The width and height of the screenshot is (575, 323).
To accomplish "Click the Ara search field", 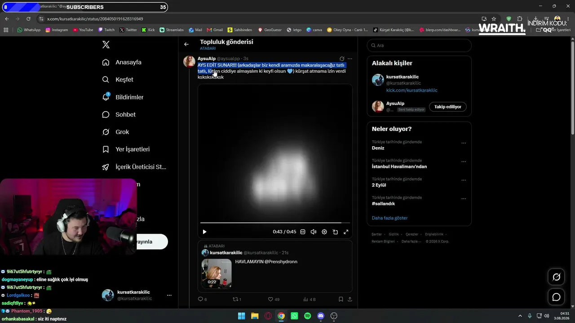I will [x=419, y=45].
